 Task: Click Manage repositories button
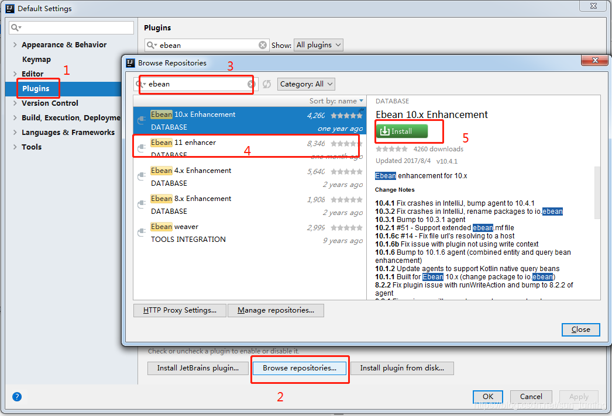(276, 310)
